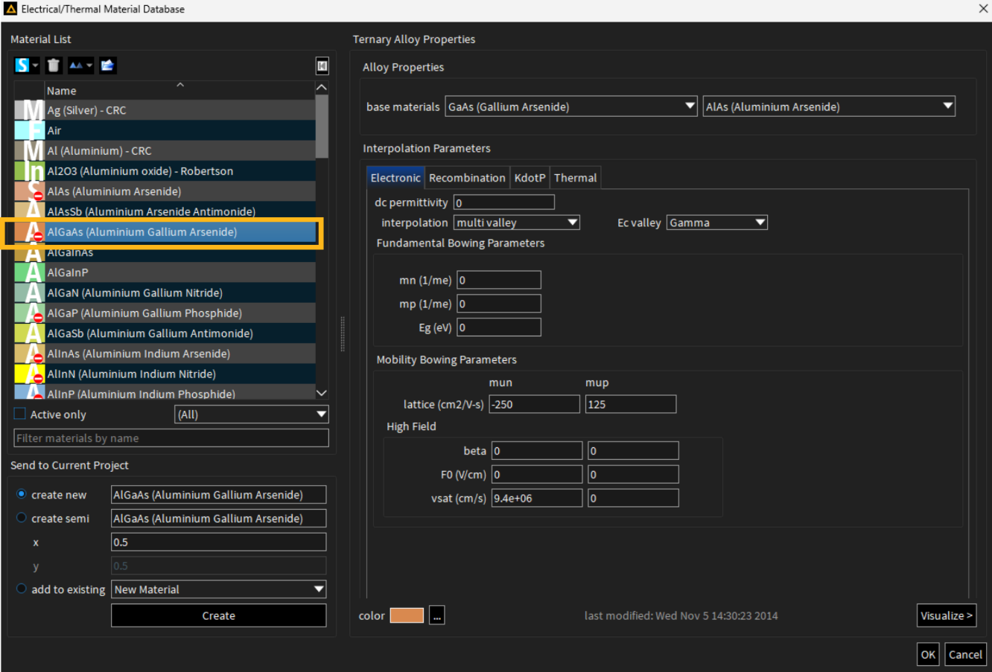Select the AlInAs alloy type icon
The image size is (992, 672).
tap(30, 353)
